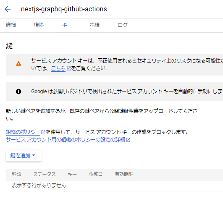Open the 鍵を追加 dropdown button
This screenshot has height=201, width=223.
click(x=24, y=156)
